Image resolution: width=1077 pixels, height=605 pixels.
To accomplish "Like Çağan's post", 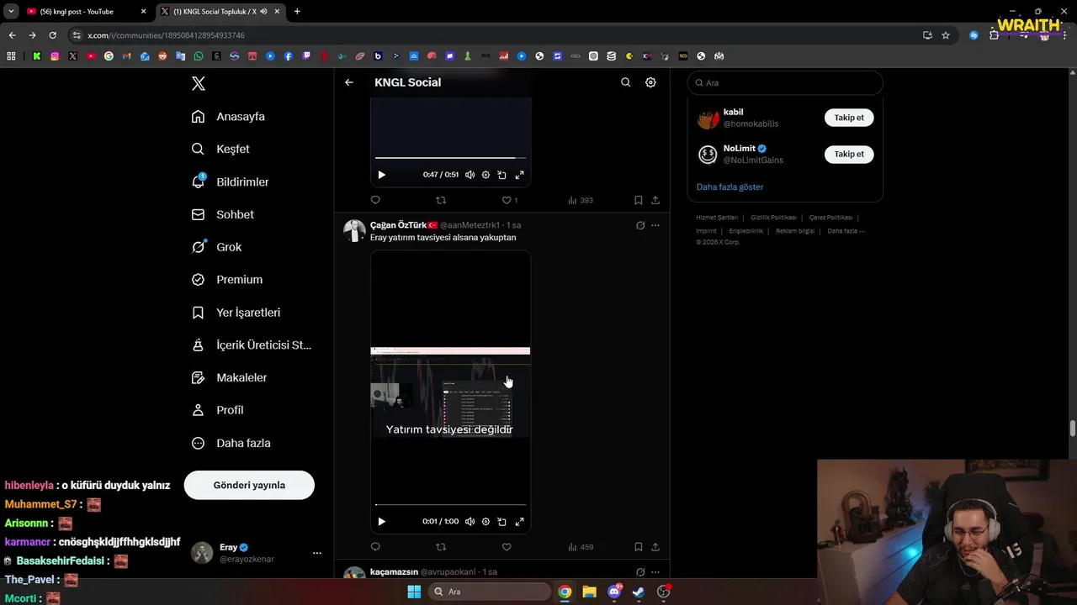I will [507, 547].
